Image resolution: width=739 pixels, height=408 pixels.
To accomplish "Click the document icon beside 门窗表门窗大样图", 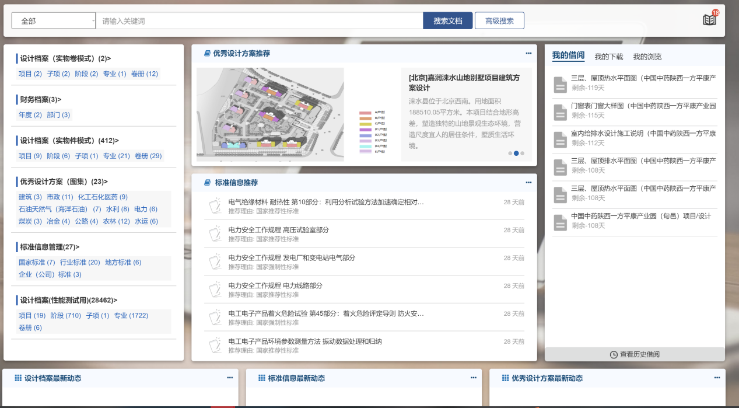I will click(560, 111).
